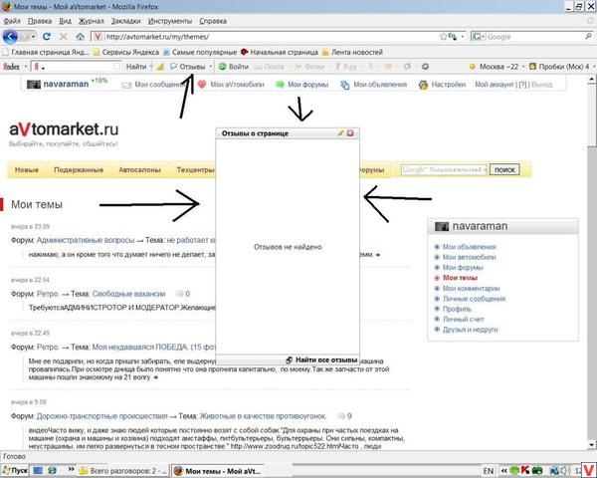Select the Автосалоны navigation tab
Viewport: 597px width, 478px height.
[x=139, y=169]
